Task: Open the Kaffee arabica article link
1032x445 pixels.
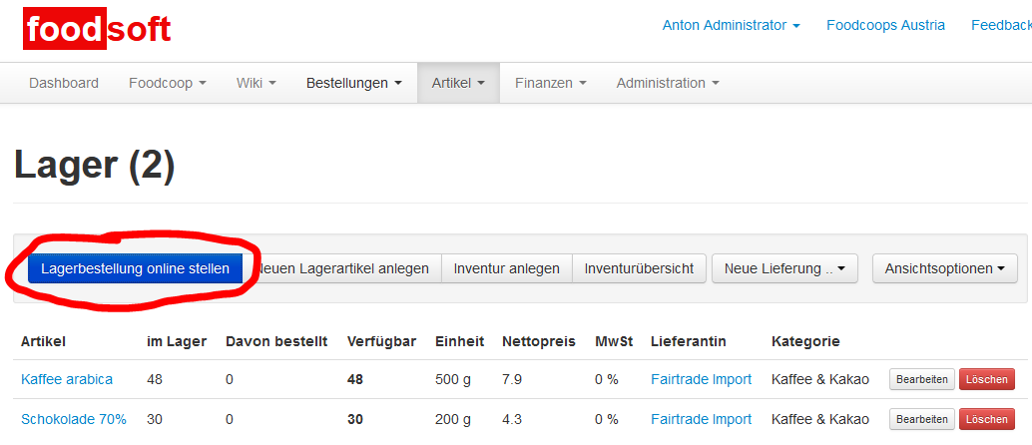Action: [67, 379]
